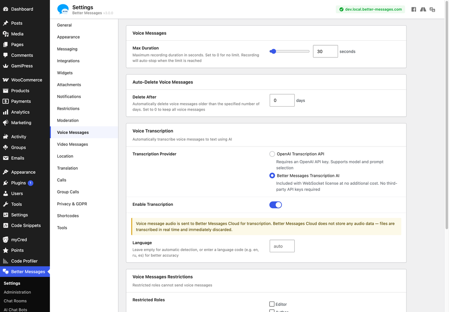Click the Language code input showing auto

(x=282, y=246)
